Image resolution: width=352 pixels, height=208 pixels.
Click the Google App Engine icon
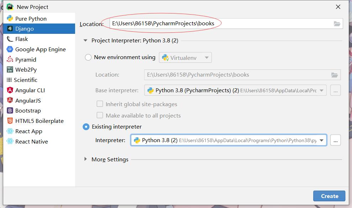point(10,49)
